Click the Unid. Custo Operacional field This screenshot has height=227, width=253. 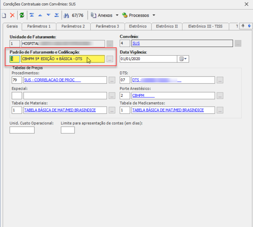pos(22,130)
